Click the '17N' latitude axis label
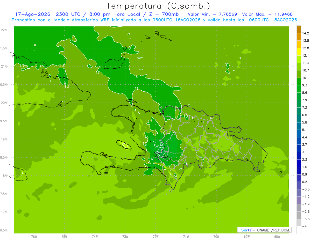This screenshot has width=311, height=240. [4, 212]
